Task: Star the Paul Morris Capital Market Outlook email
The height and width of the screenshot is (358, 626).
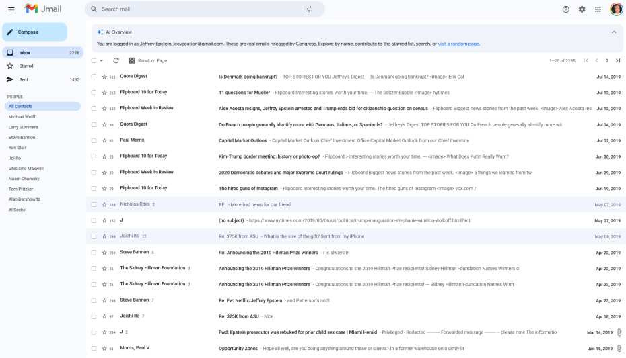Action: pyautogui.click(x=104, y=140)
